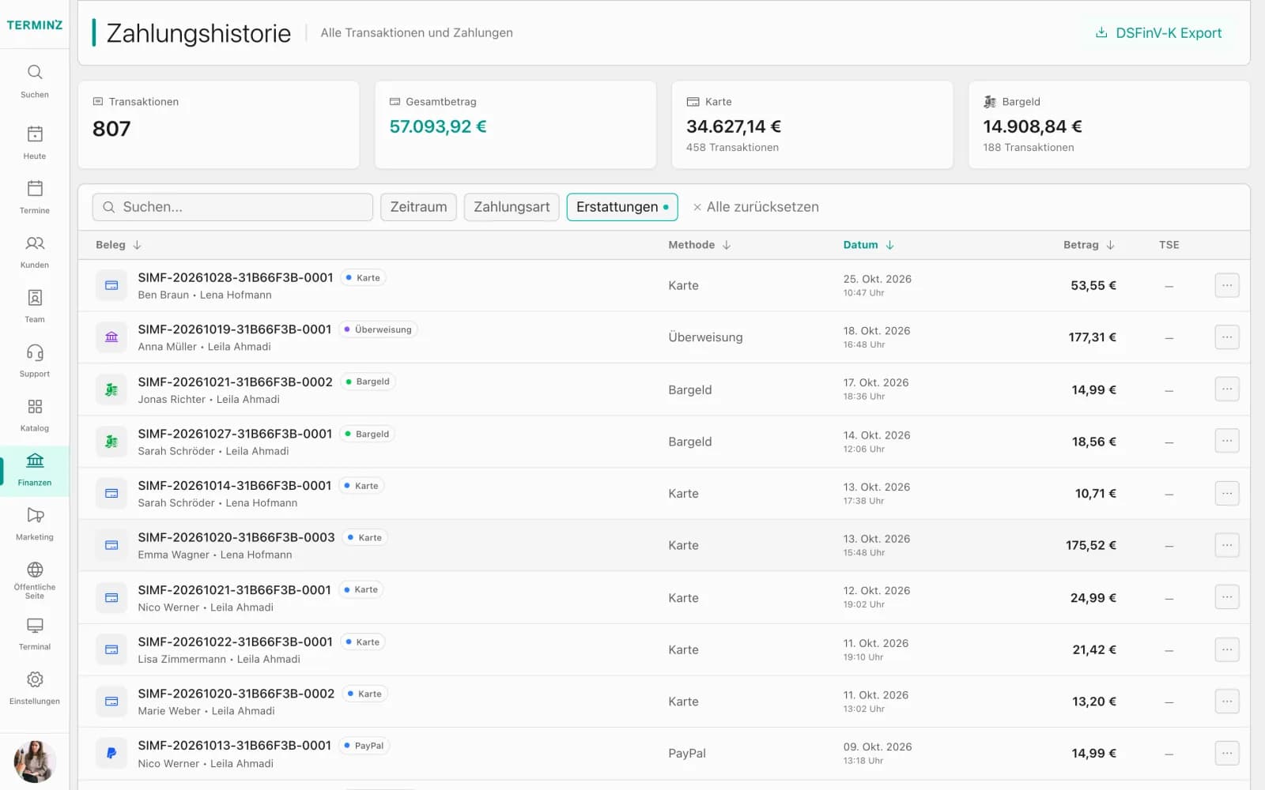The height and width of the screenshot is (790, 1265).
Task: Click the TERMINZ logo
Action: coord(35,25)
